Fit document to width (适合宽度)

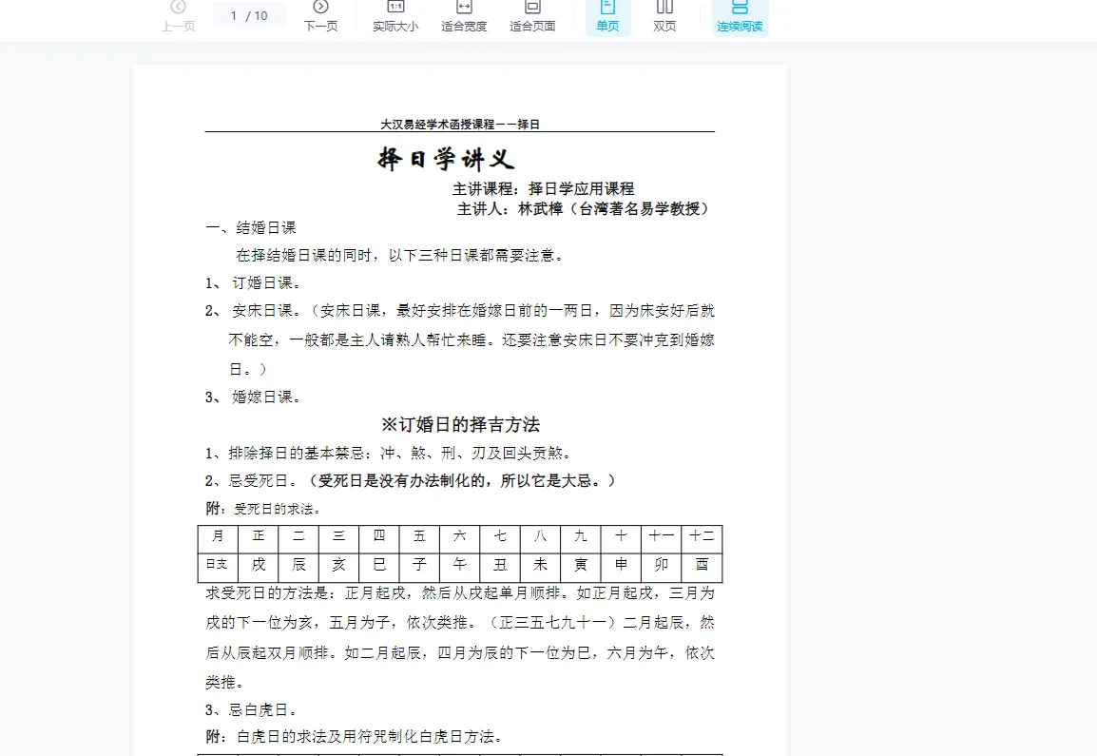click(464, 17)
